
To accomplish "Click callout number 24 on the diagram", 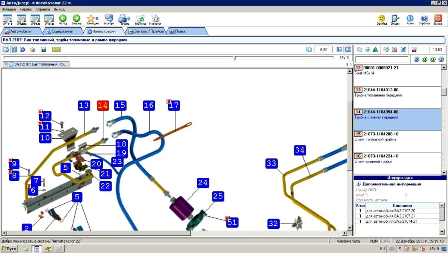I will pyautogui.click(x=203, y=183).
